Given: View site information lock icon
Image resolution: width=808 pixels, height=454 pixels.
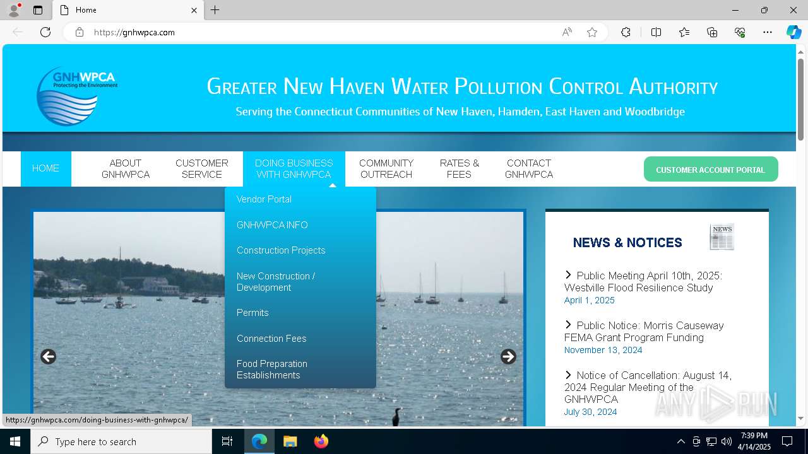Looking at the screenshot, I should coord(80,32).
